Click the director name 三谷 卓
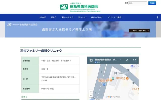Screen dimensions: 161x100 [45, 69]
